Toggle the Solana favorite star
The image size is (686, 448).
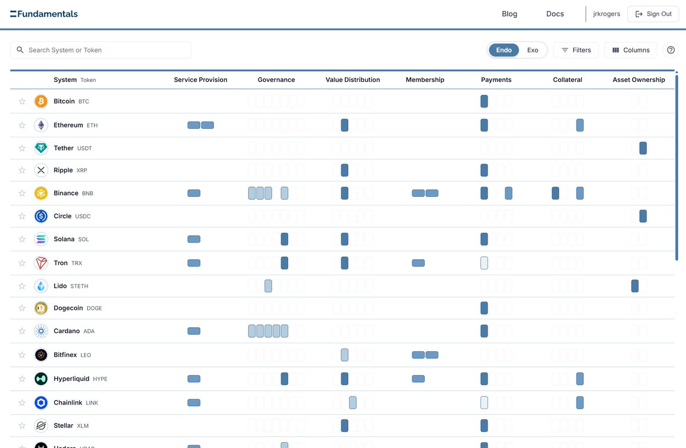[x=22, y=239]
